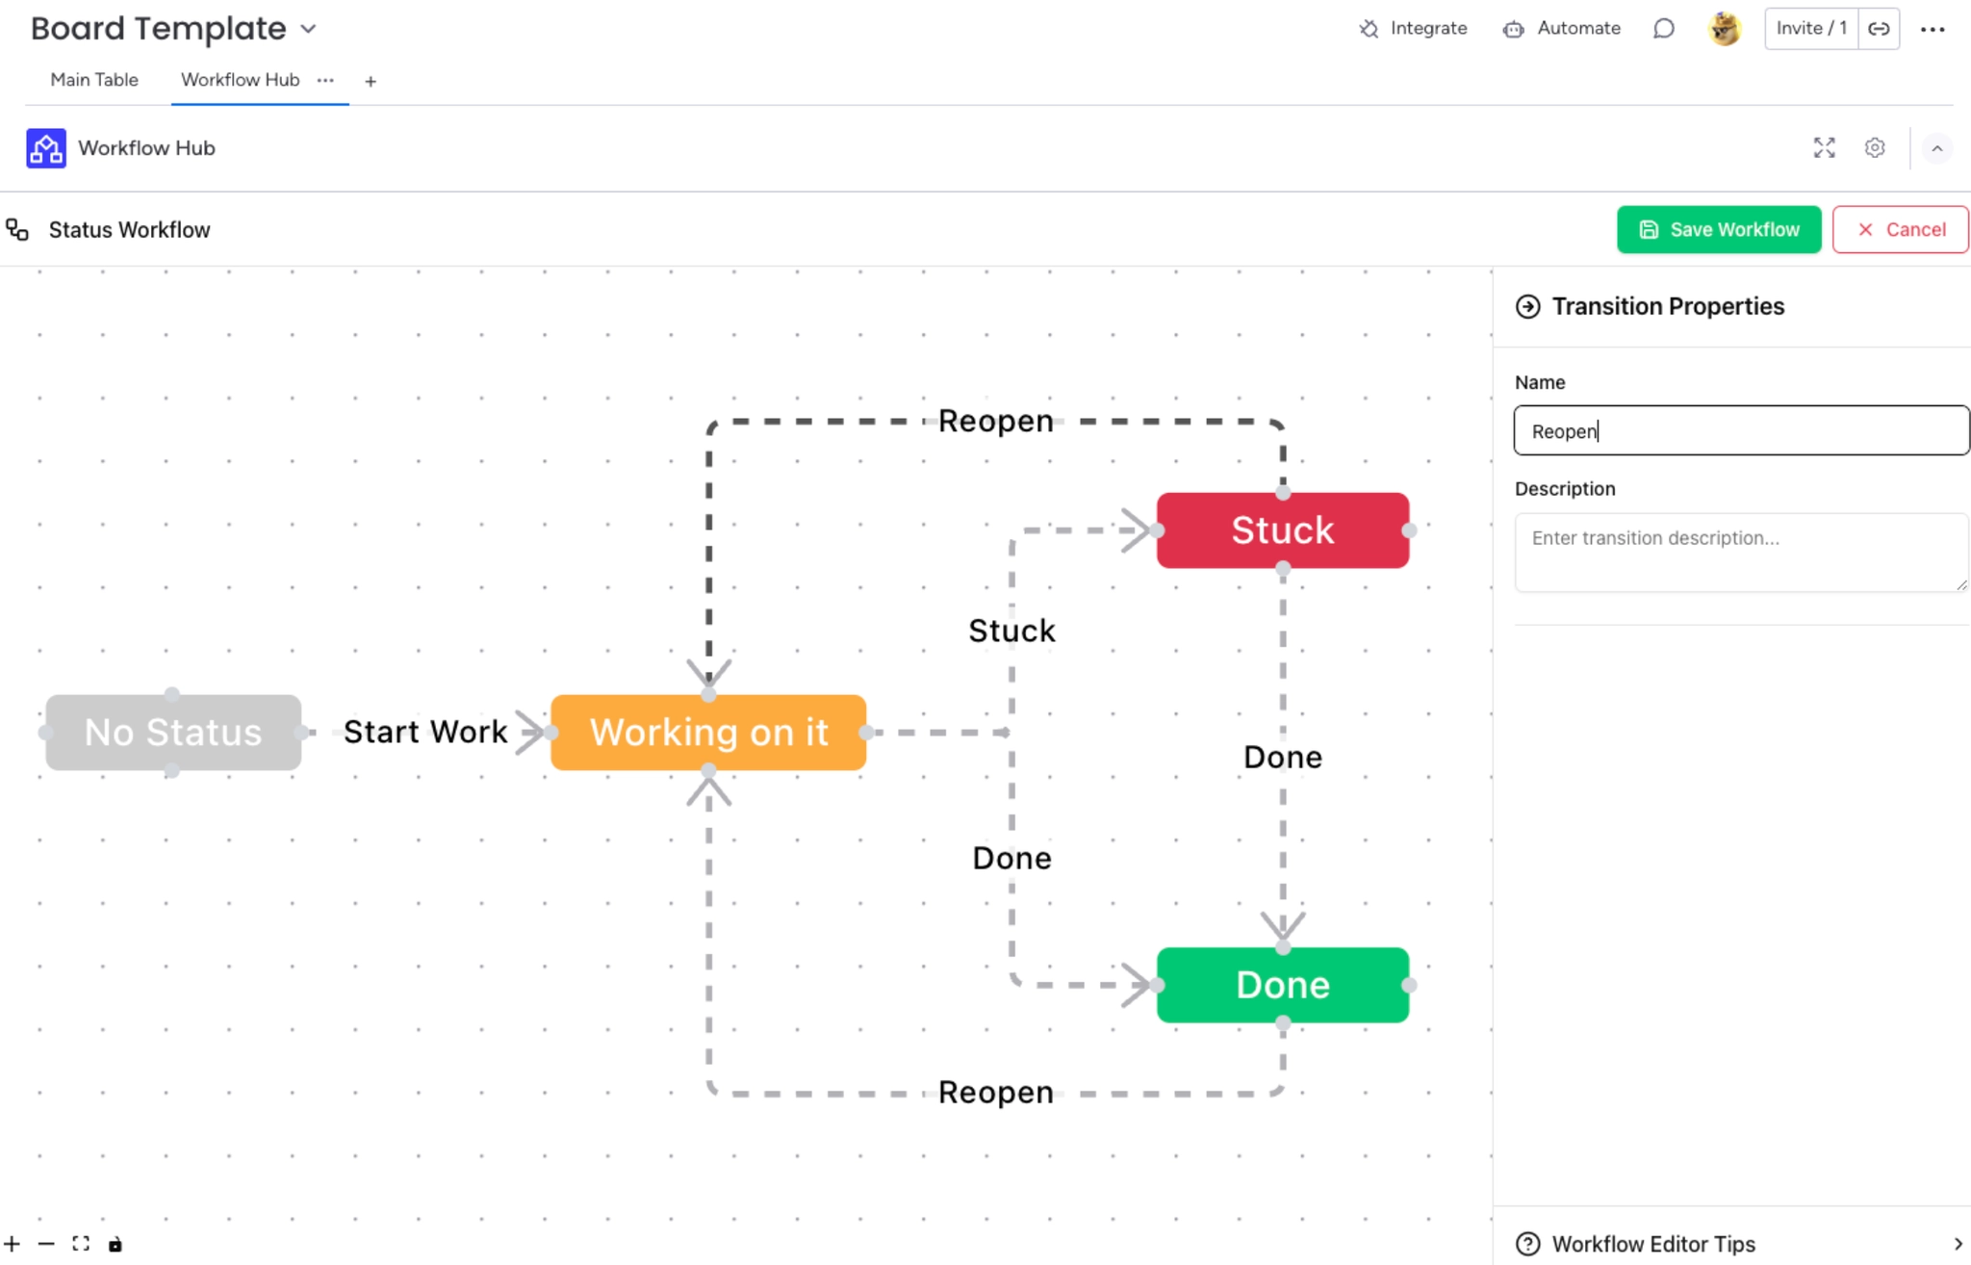Click the Stuck status node
This screenshot has width=1971, height=1265.
(x=1281, y=529)
